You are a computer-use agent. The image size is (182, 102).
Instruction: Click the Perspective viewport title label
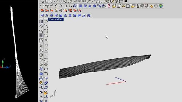[x=56, y=19]
